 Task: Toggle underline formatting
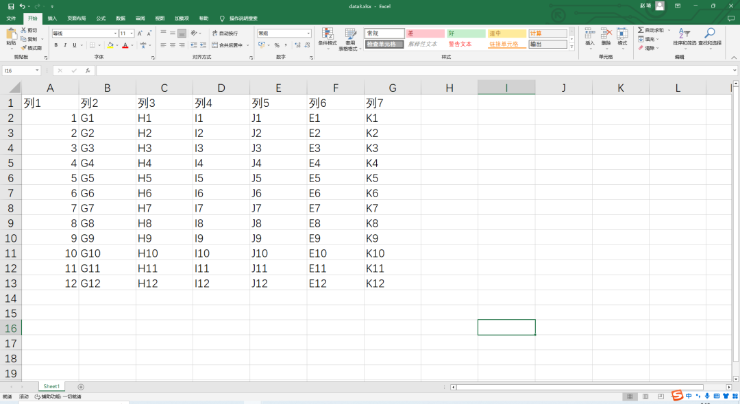[x=74, y=45]
